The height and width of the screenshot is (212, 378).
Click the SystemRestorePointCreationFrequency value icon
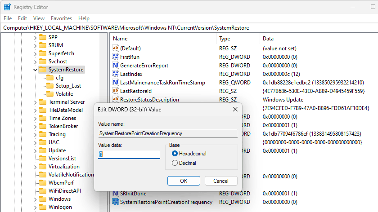[x=115, y=202]
